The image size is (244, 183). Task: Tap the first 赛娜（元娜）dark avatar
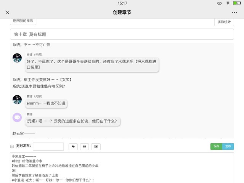point(17,58)
